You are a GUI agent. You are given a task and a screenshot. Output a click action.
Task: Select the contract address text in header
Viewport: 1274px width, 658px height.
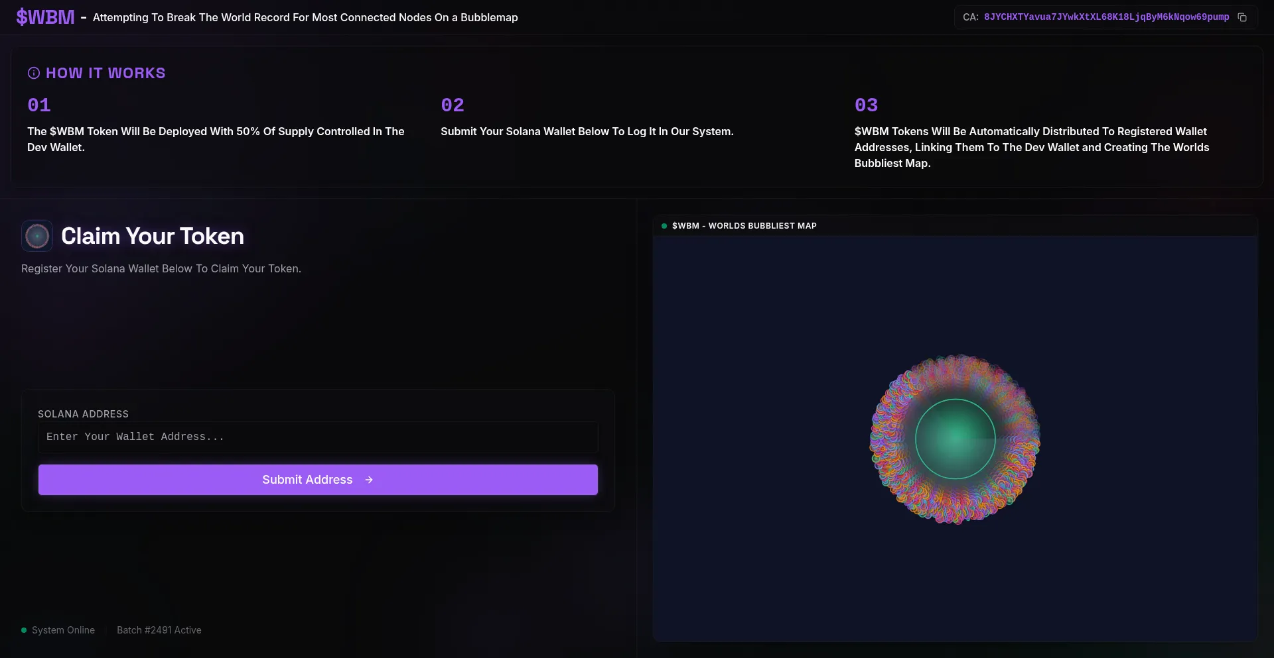(x=1106, y=17)
